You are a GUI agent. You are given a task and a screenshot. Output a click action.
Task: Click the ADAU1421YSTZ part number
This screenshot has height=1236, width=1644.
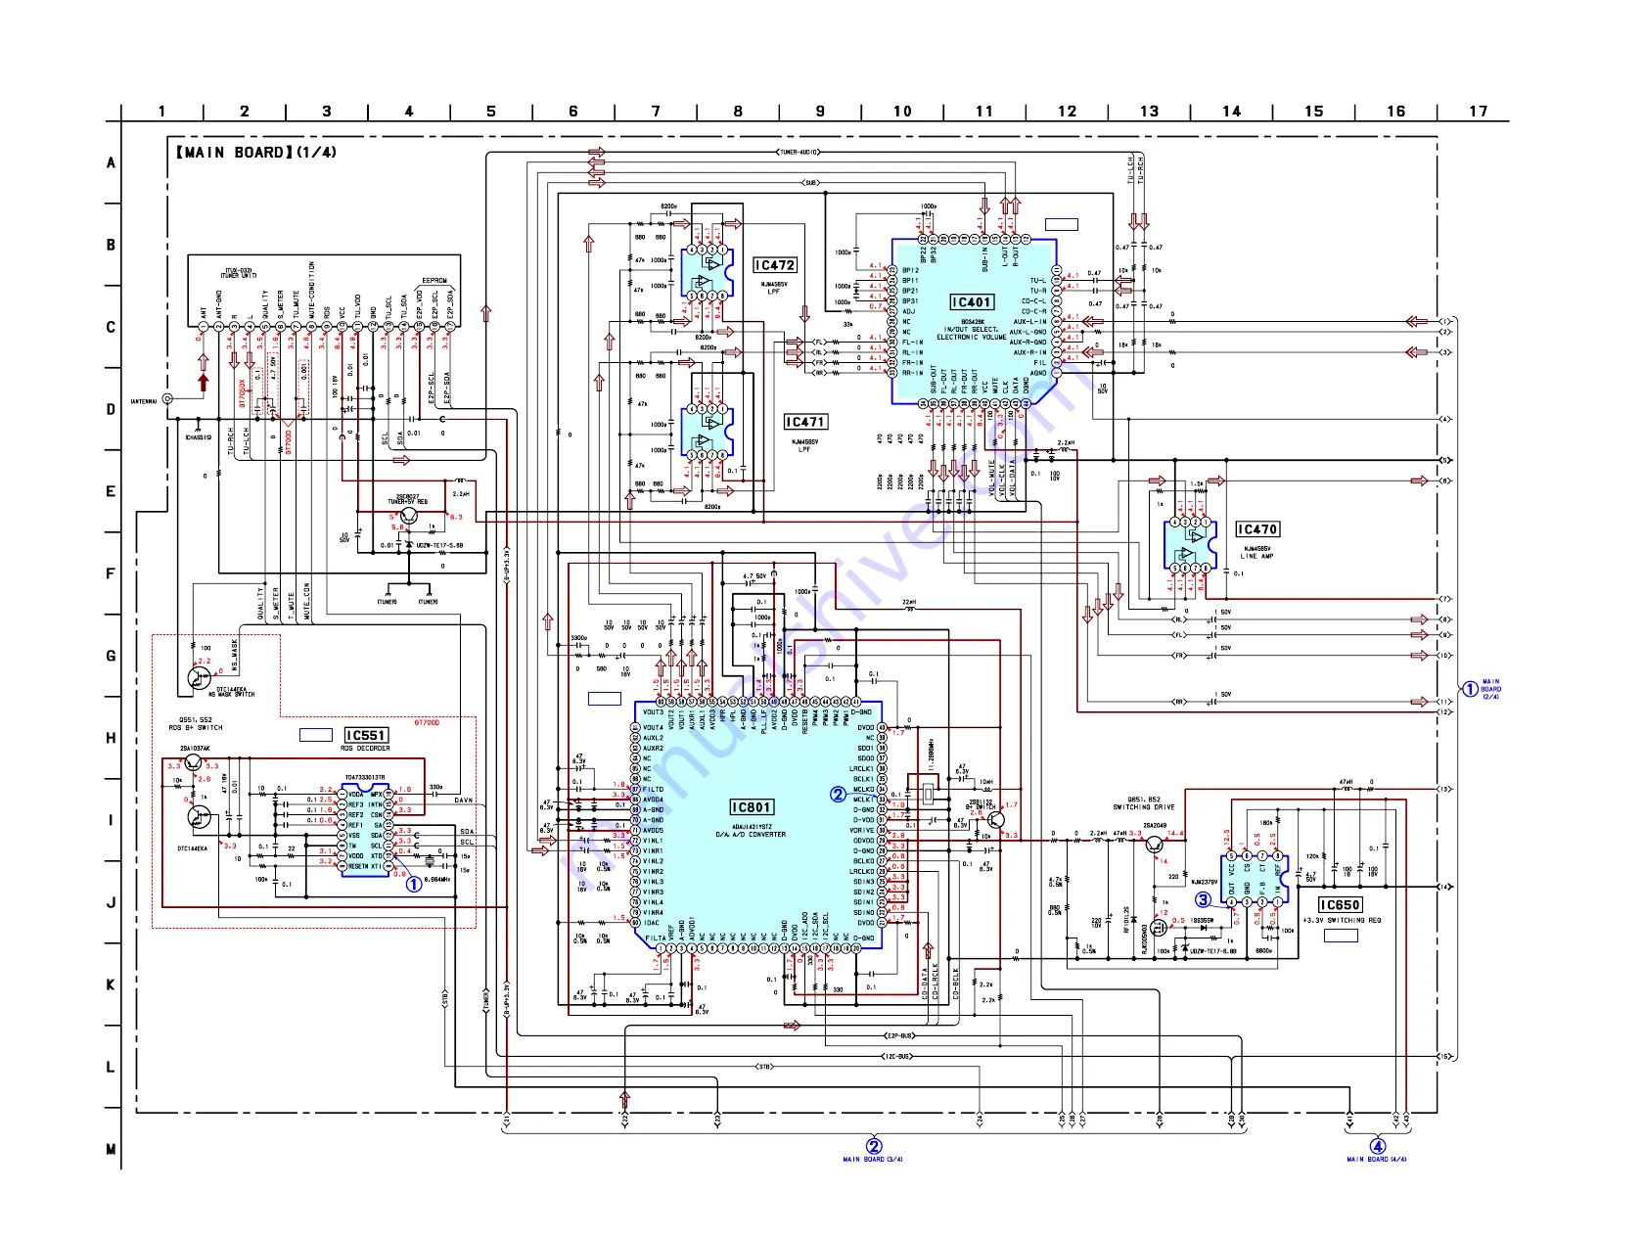click(752, 826)
